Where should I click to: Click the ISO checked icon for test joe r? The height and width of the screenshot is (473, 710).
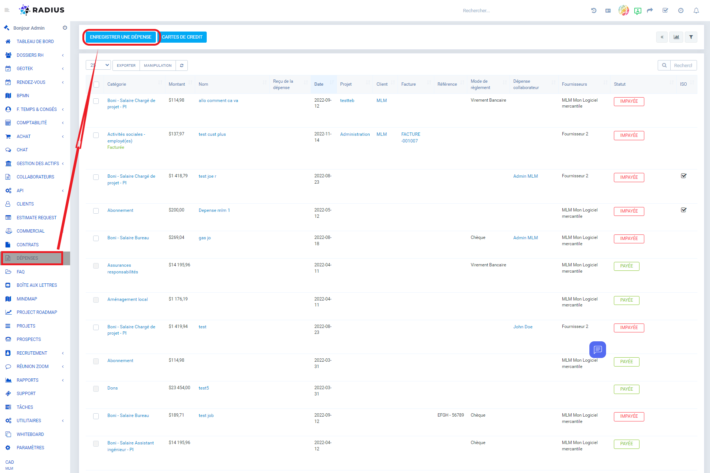[684, 176]
